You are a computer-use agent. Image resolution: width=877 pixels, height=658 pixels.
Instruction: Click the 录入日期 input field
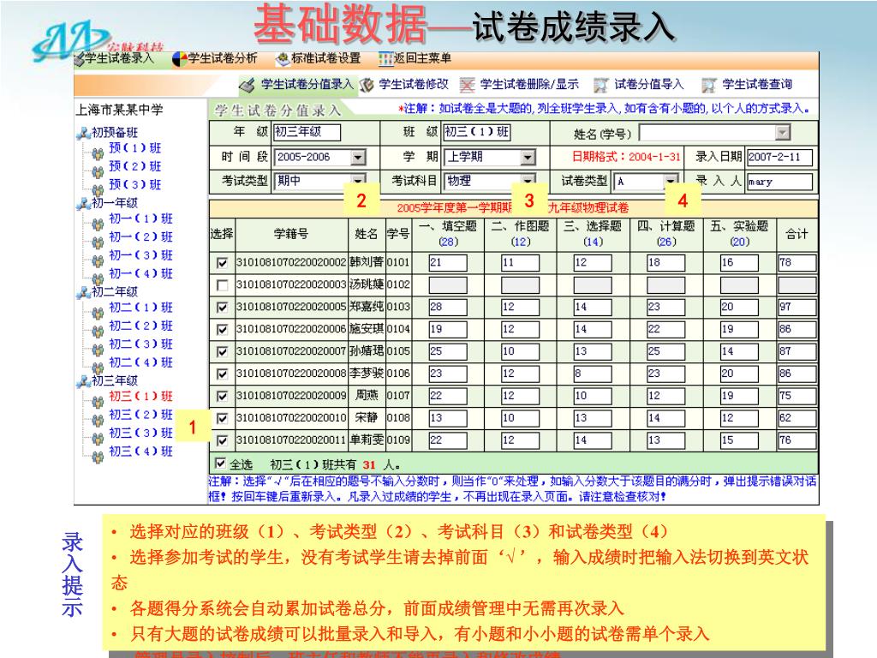pyautogui.click(x=779, y=158)
